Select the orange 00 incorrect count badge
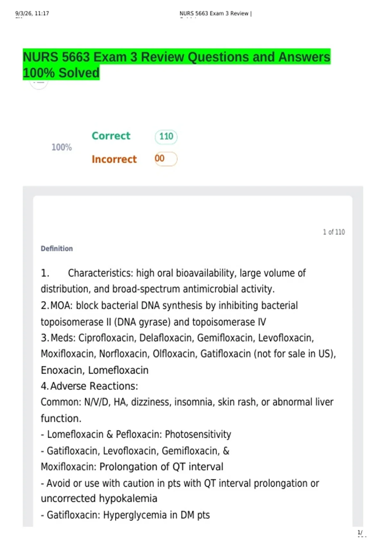This screenshot has width=385, height=546. 166,159
